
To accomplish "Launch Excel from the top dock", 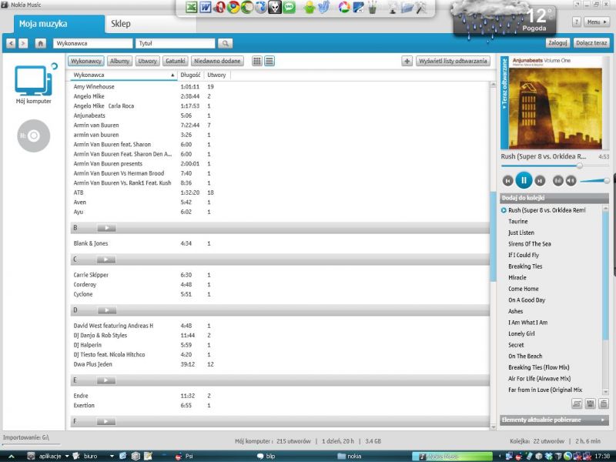I will click(x=191, y=8).
